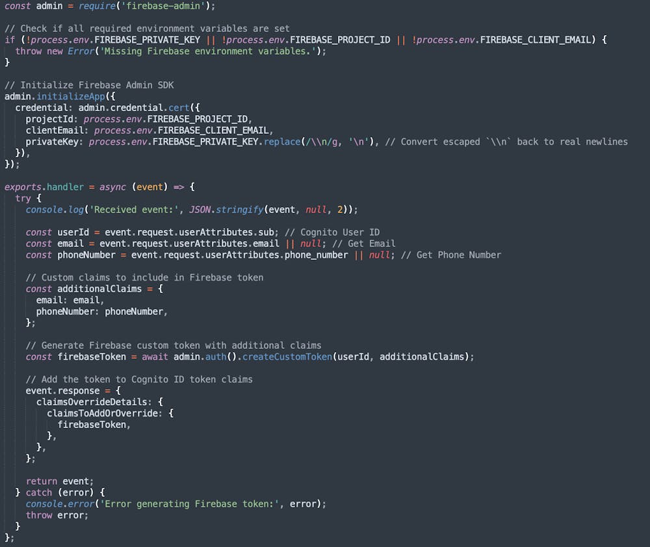Click the 'Get Email' comment

(363, 243)
